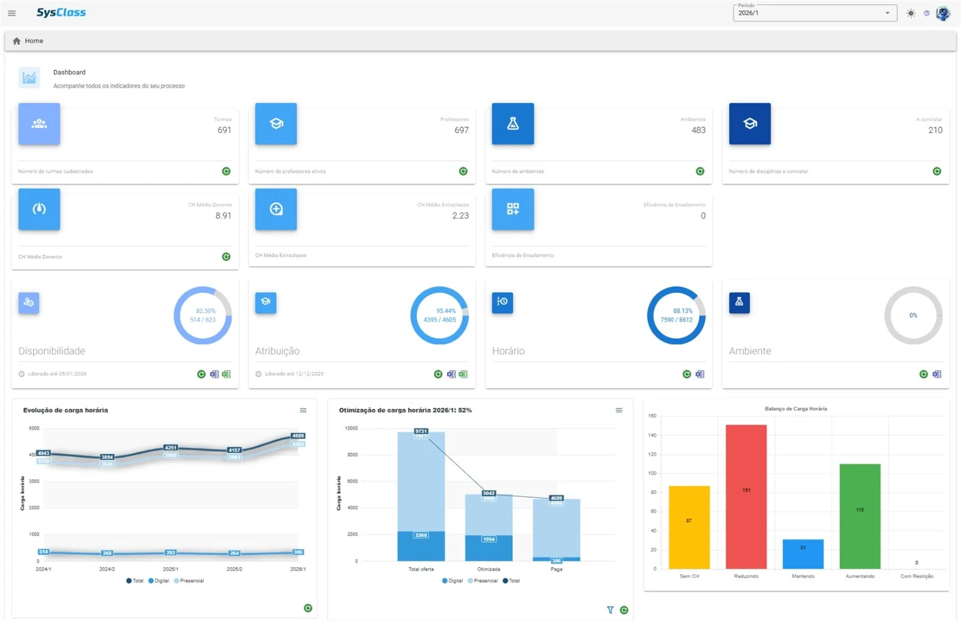This screenshot has height=621, width=961.
Task: Open the Período 2026/1 dropdown
Action: coord(814,13)
